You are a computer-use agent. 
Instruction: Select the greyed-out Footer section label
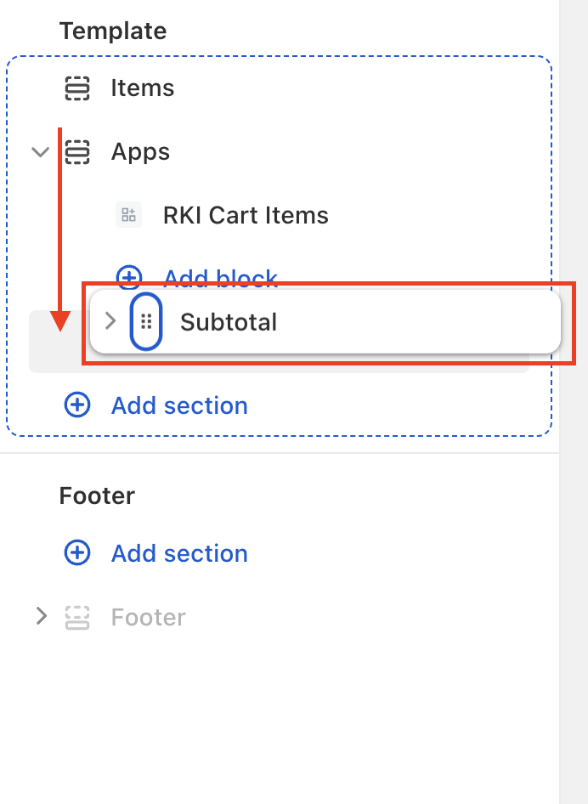[x=148, y=617]
